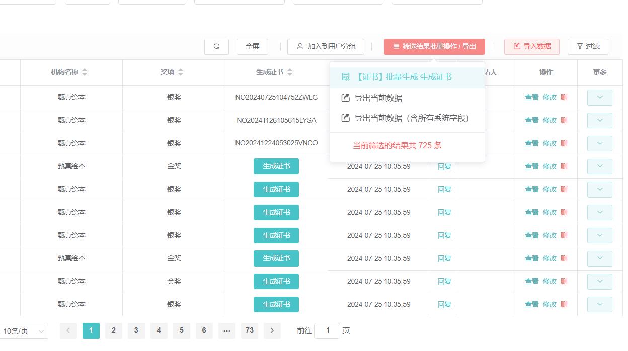Expand hidden pages via the ellipsis control

[x=227, y=331]
